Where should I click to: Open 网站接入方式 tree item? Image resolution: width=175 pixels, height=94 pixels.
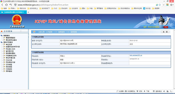[10, 49]
